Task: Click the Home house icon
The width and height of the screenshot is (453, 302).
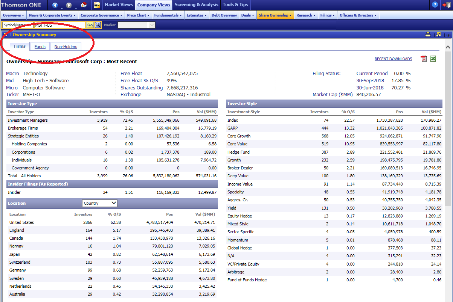Action: (x=84, y=5)
